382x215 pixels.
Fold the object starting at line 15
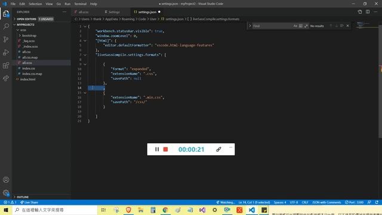coord(85,93)
